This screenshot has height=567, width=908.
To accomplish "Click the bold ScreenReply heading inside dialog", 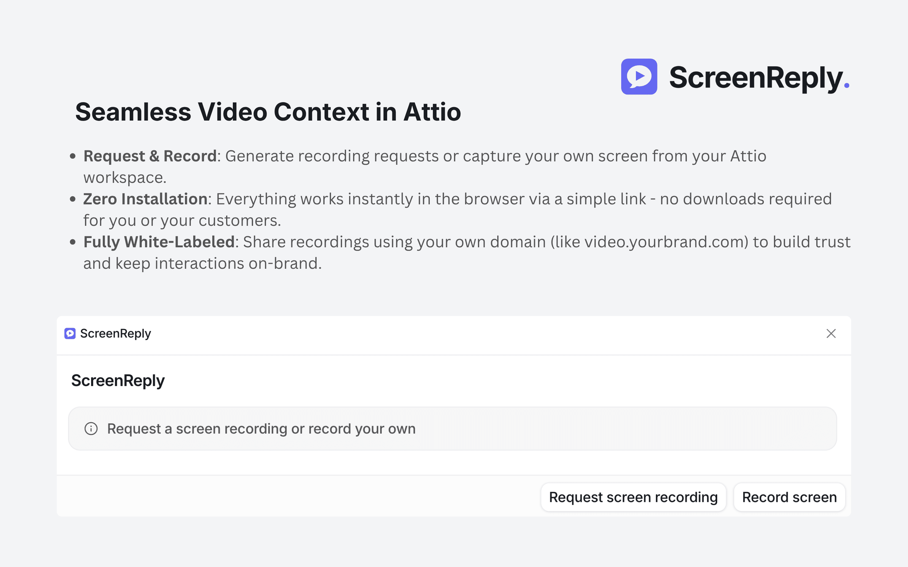I will pyautogui.click(x=118, y=381).
